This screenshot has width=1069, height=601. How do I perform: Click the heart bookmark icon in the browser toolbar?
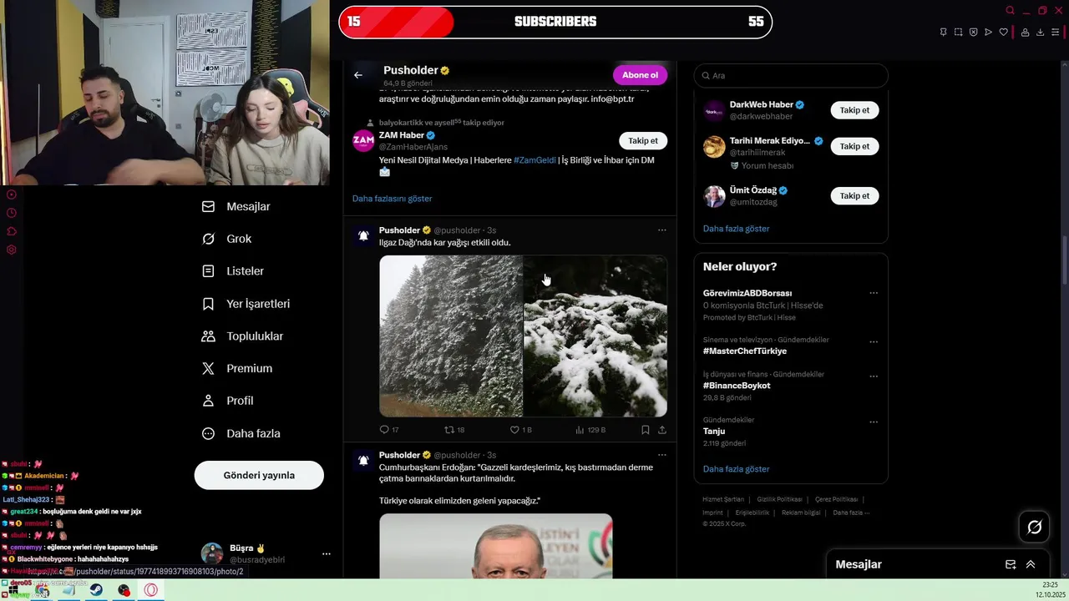(1004, 33)
